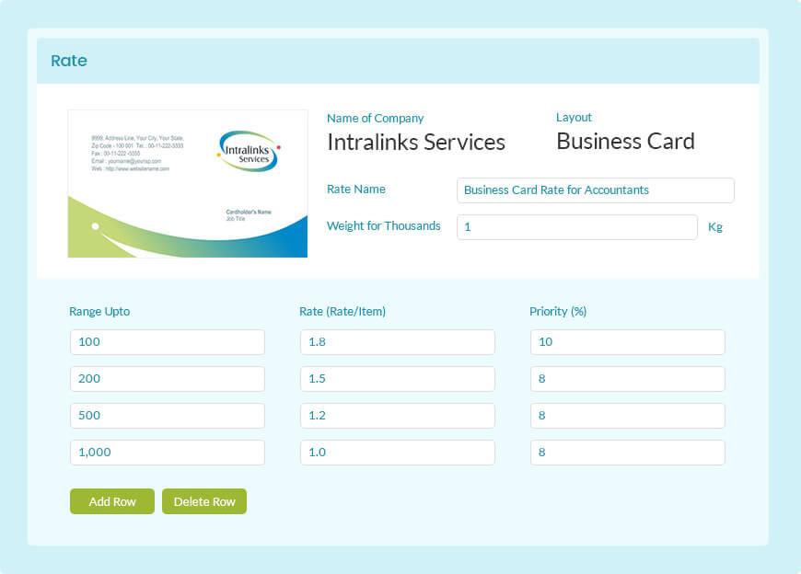Click the Rate panel heading
The height and width of the screenshot is (574, 801).
pos(69,61)
